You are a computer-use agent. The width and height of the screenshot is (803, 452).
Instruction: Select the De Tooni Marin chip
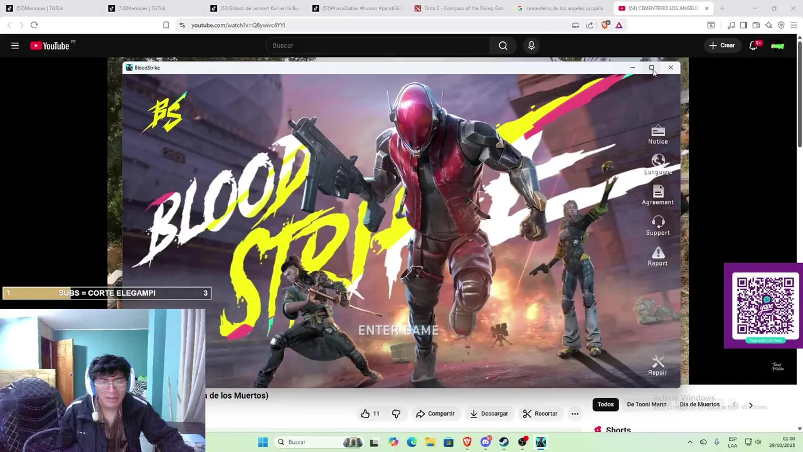(646, 404)
